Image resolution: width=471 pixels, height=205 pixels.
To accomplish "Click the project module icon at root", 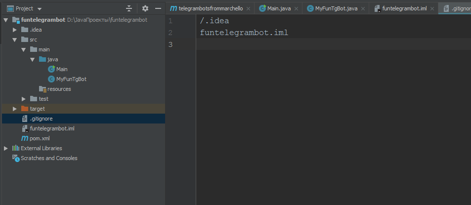I will 16,20.
